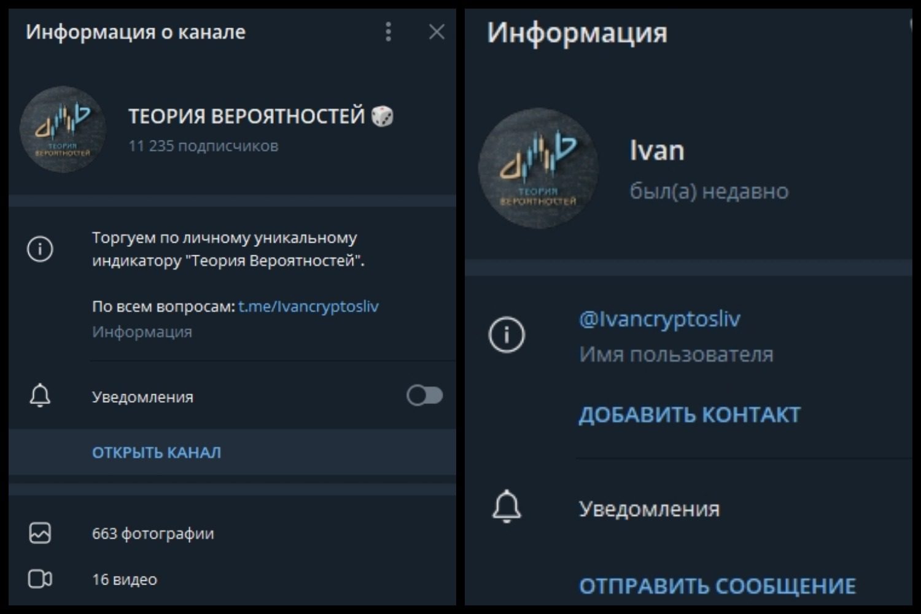Click ОТПРАВИТЬ СООБЩЕНИЕ to send message
Viewport: 921px width, 614px height.
717,586
